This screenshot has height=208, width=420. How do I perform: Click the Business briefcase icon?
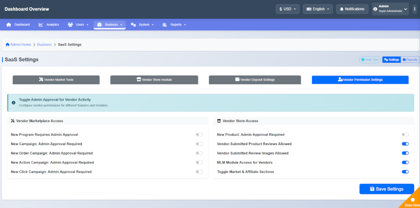(x=99, y=25)
